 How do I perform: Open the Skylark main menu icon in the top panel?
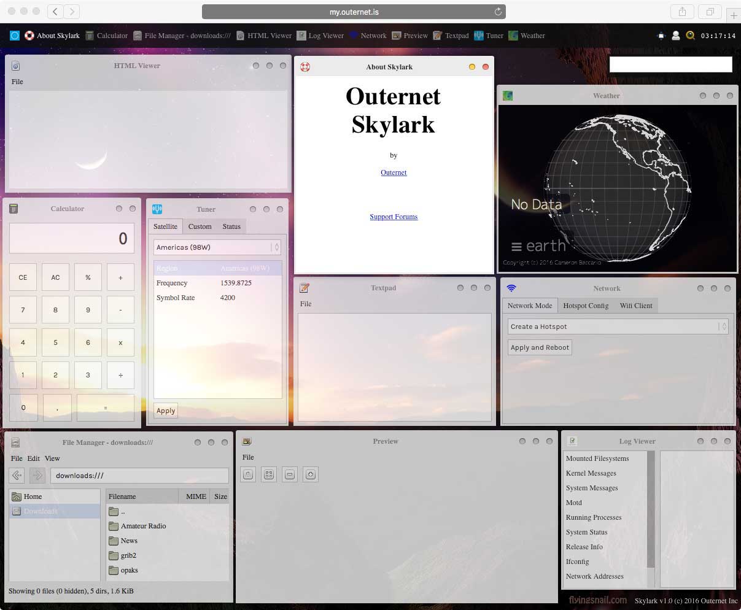(15, 36)
